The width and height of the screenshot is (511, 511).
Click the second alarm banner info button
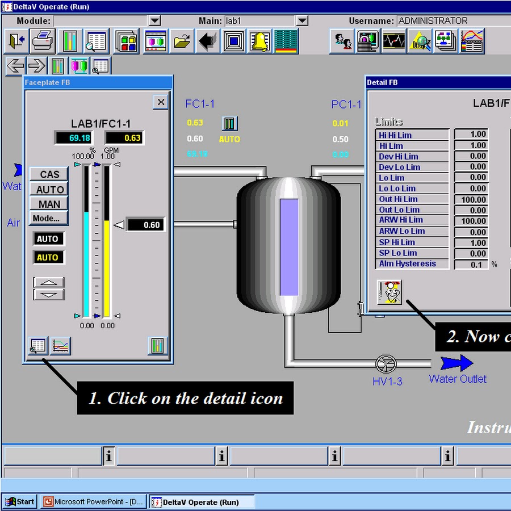pos(221,455)
